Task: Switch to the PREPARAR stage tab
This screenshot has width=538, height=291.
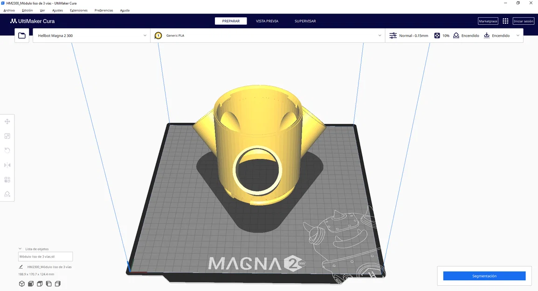Action: pyautogui.click(x=231, y=21)
